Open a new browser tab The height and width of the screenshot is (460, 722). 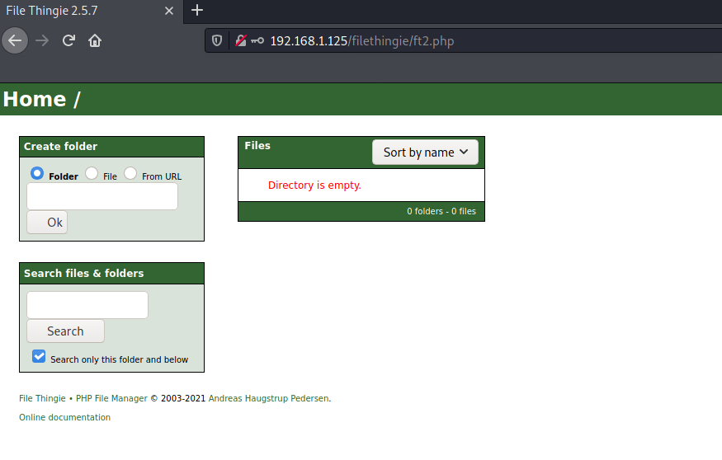(x=196, y=11)
